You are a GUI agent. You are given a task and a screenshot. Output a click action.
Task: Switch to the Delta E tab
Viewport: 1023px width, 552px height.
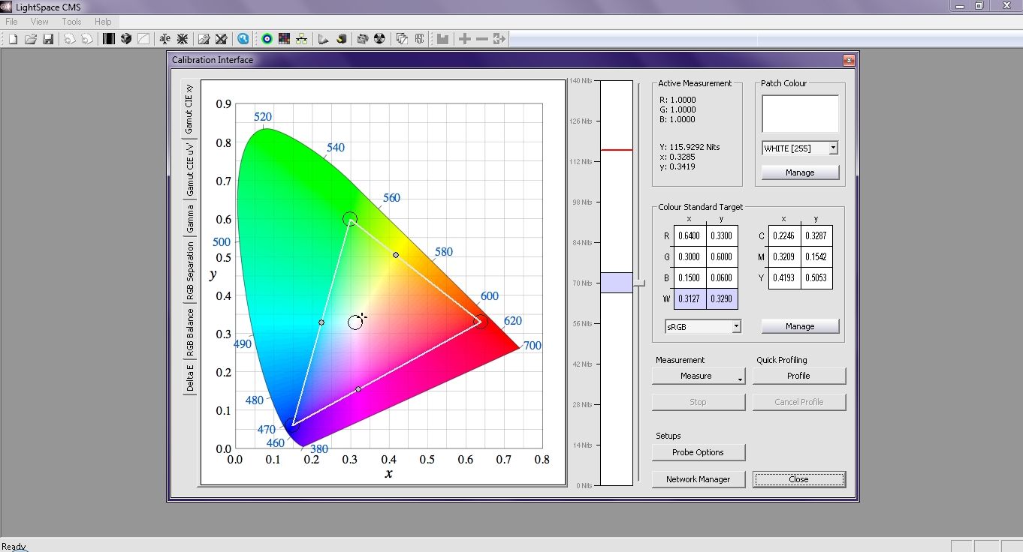(190, 377)
